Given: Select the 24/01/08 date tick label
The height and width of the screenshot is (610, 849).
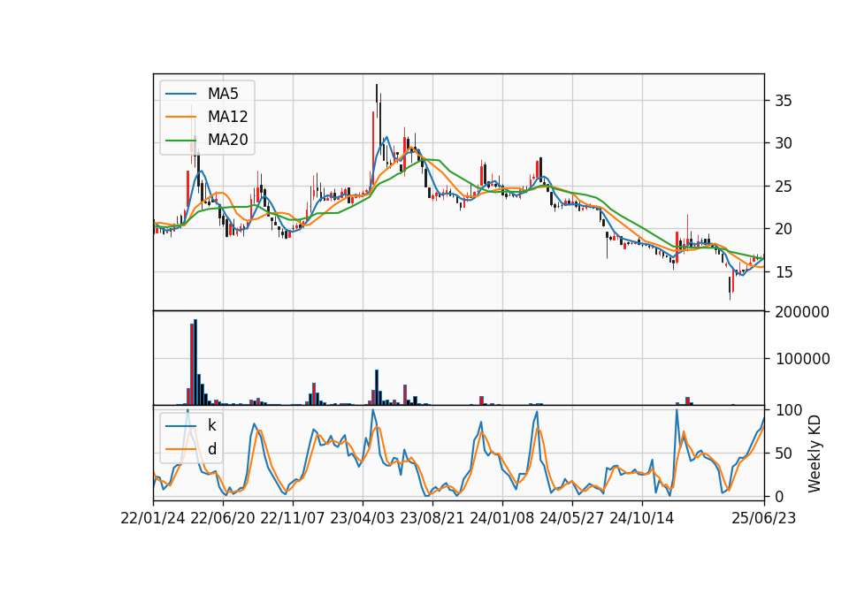Looking at the screenshot, I should coord(502,518).
